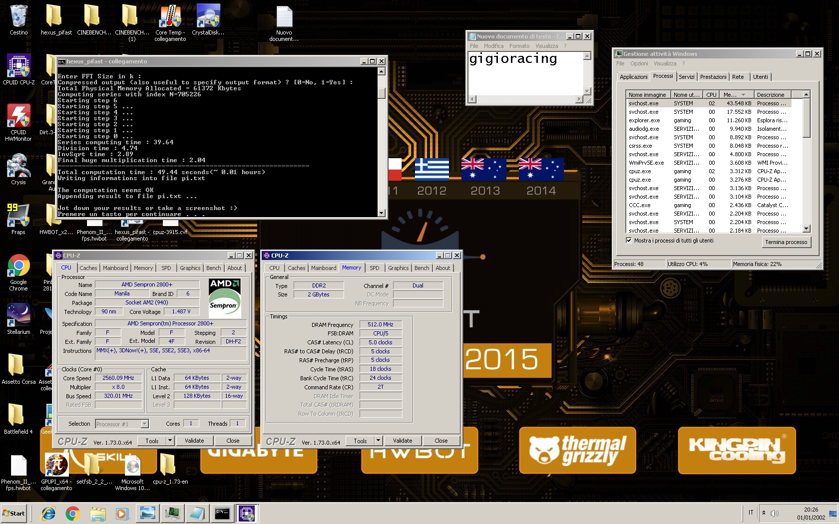The height and width of the screenshot is (524, 839).
Task: Click the Notepad text area with gigioracing
Action: pyautogui.click(x=525, y=73)
